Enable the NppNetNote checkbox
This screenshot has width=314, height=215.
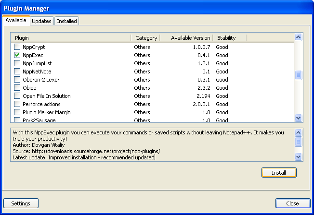(17, 72)
